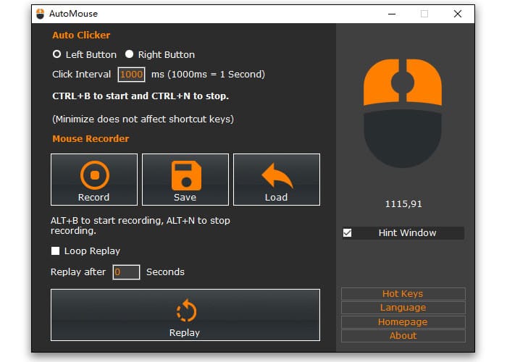
Task: Uncheck the Hint Window checkbox
Action: [348, 233]
